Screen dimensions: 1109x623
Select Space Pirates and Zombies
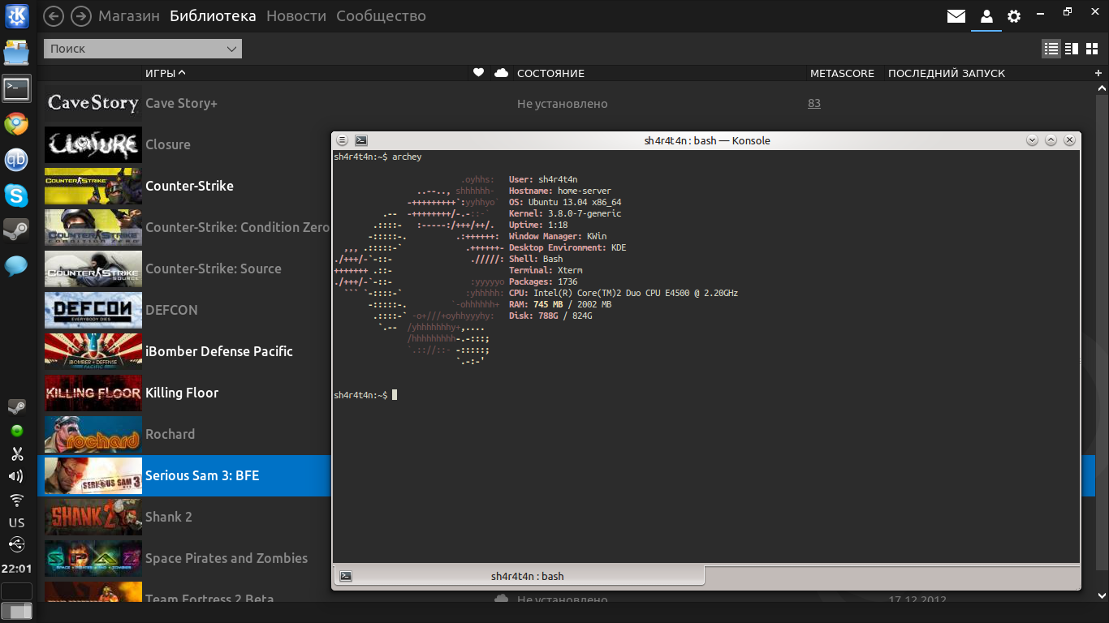point(227,558)
